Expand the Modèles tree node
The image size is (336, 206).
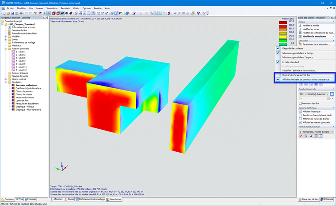click(6, 37)
